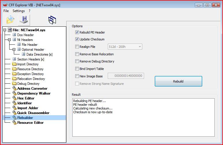Click the Data Directories page icon

pos(24,54)
